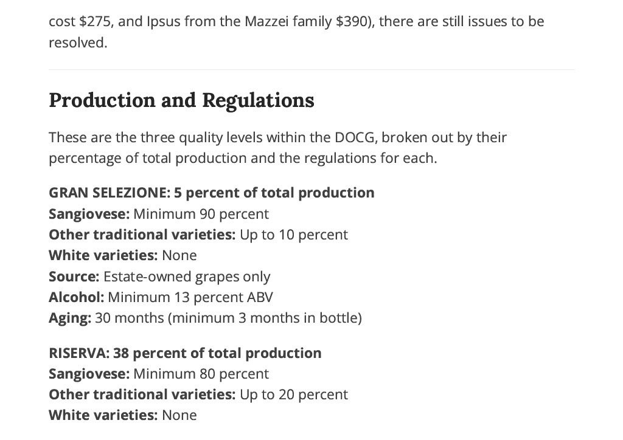Click the bold Sangiovese label under Gran Selezione

[x=89, y=215]
